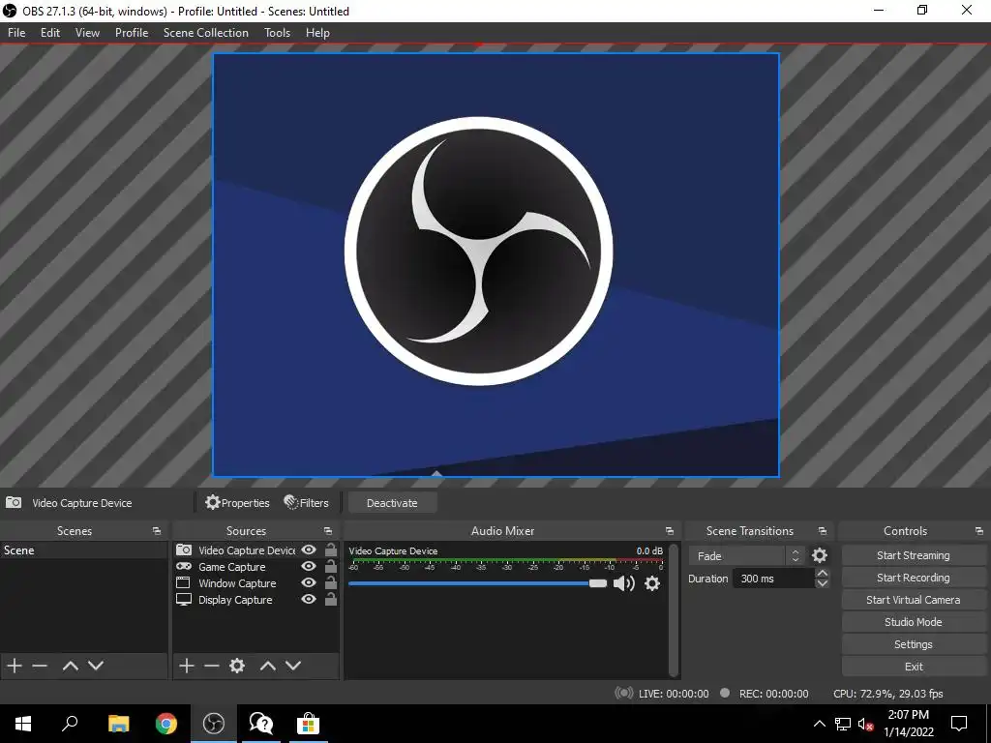Open Windows notification center icon

point(959,724)
